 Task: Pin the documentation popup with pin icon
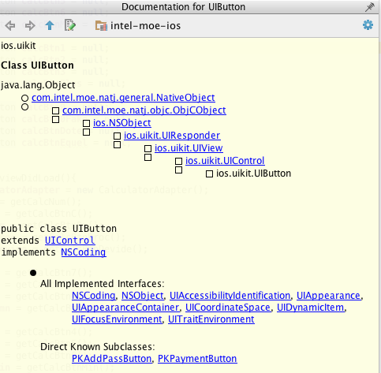click(x=370, y=7)
